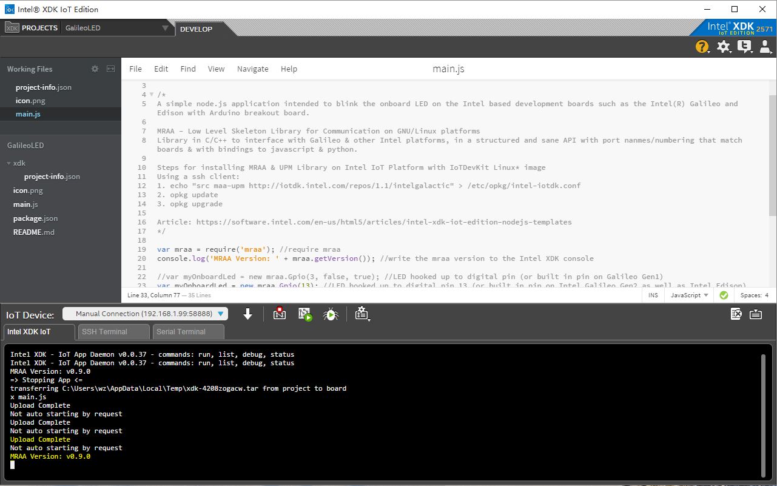777x486 pixels.
Task: Open the Manage daemon settings icon
Action: (x=362, y=314)
